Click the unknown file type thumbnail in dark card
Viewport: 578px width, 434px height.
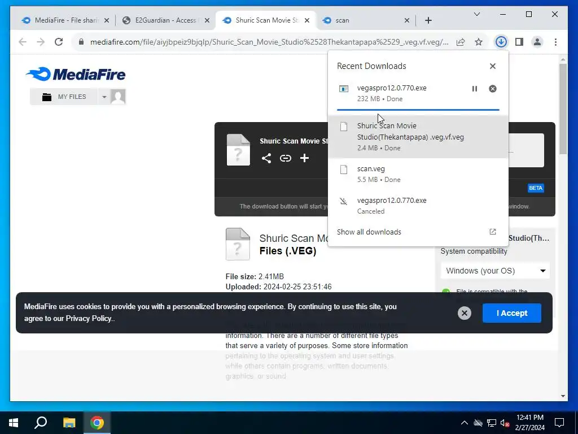click(238, 149)
